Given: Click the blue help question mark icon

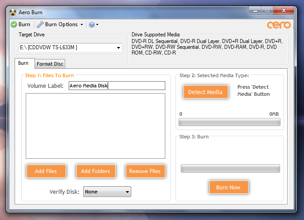Looking at the screenshot, I should point(91,24).
